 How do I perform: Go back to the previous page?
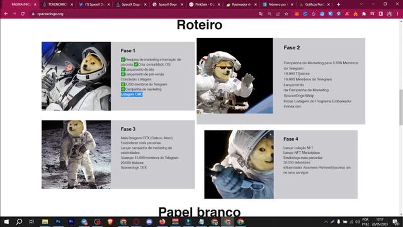coord(6,14)
